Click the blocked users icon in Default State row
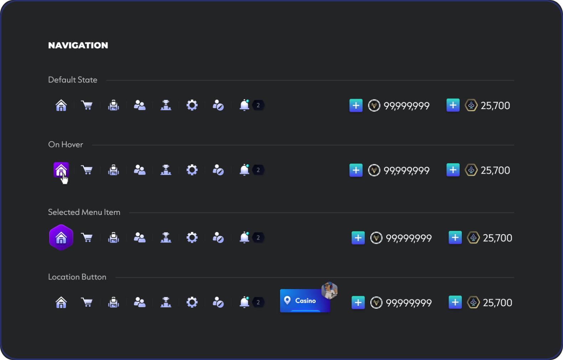The width and height of the screenshot is (563, 360). tap(218, 106)
